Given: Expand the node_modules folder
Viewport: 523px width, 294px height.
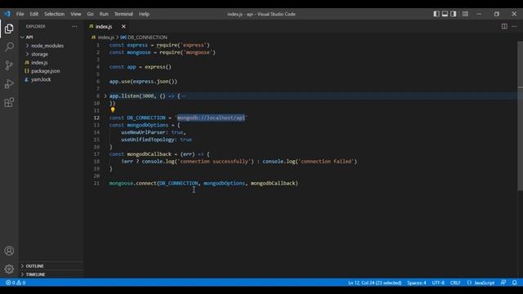Looking at the screenshot, I should 51,46.
